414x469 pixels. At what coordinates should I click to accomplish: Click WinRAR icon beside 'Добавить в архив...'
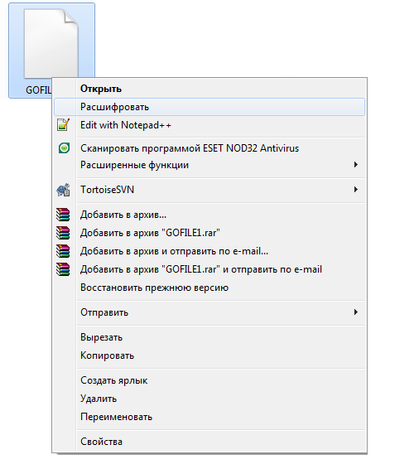(63, 215)
